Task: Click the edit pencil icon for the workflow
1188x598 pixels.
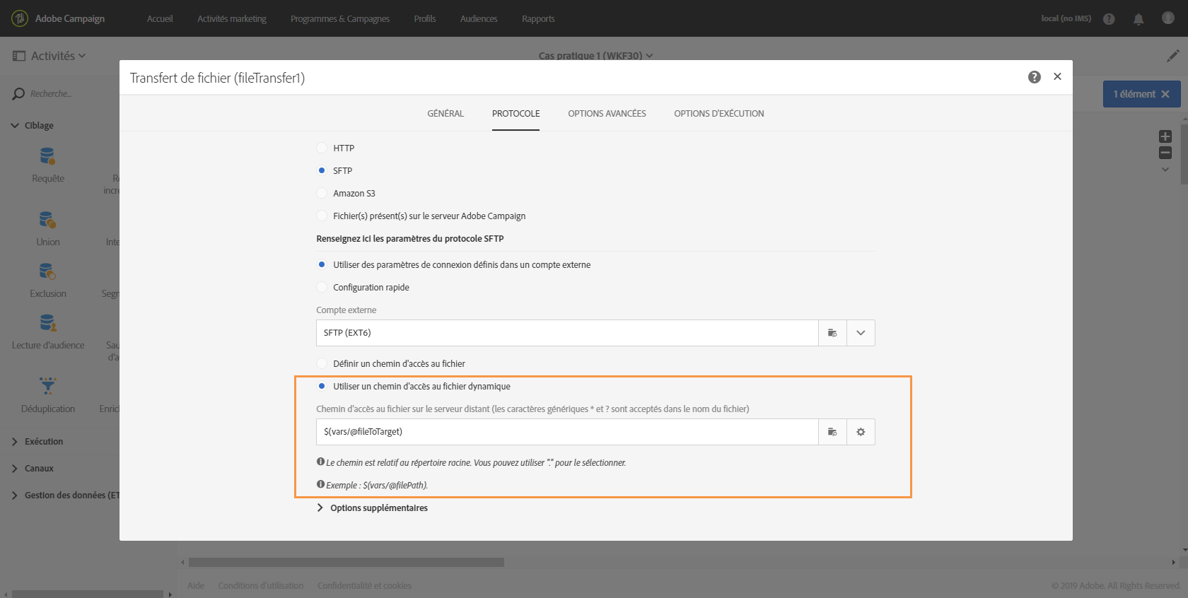Action: point(1173,55)
